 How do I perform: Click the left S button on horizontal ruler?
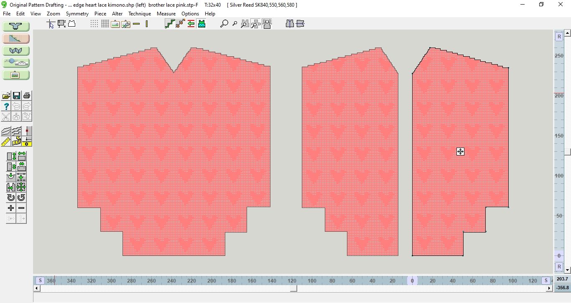click(40, 281)
